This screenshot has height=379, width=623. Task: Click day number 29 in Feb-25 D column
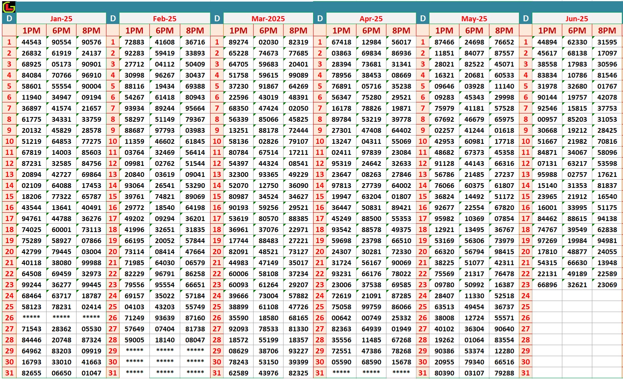113,351
